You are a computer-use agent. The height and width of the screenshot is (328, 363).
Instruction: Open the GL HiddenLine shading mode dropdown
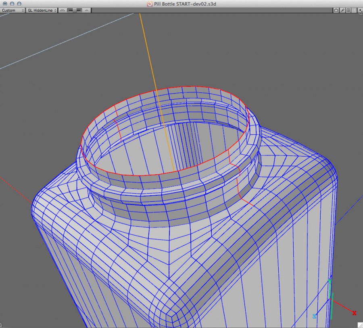(x=42, y=10)
